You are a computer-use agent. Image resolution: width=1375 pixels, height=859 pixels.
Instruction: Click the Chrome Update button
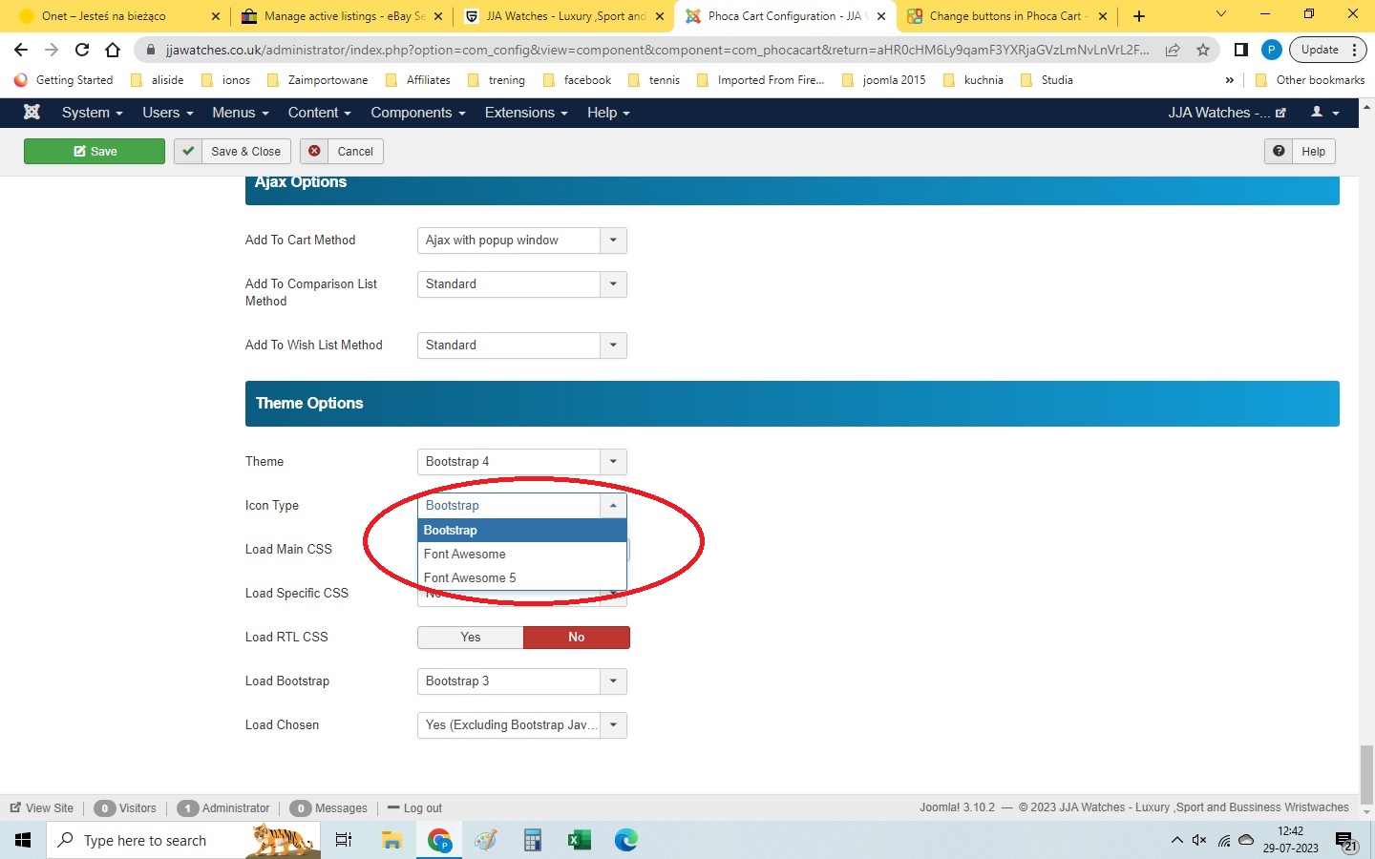(1328, 50)
